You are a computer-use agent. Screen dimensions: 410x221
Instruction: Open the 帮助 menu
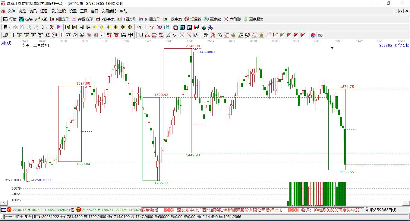point(124,11)
